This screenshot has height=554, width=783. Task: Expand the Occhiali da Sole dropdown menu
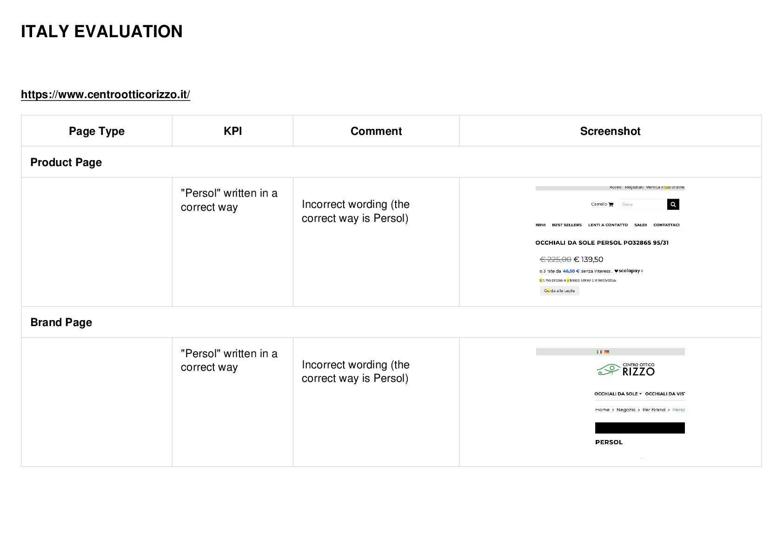(x=618, y=394)
